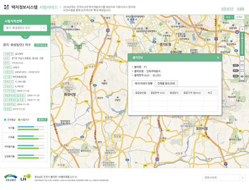Click the print (인쇄) map icon
This screenshot has width=249, height=190.
242,76
